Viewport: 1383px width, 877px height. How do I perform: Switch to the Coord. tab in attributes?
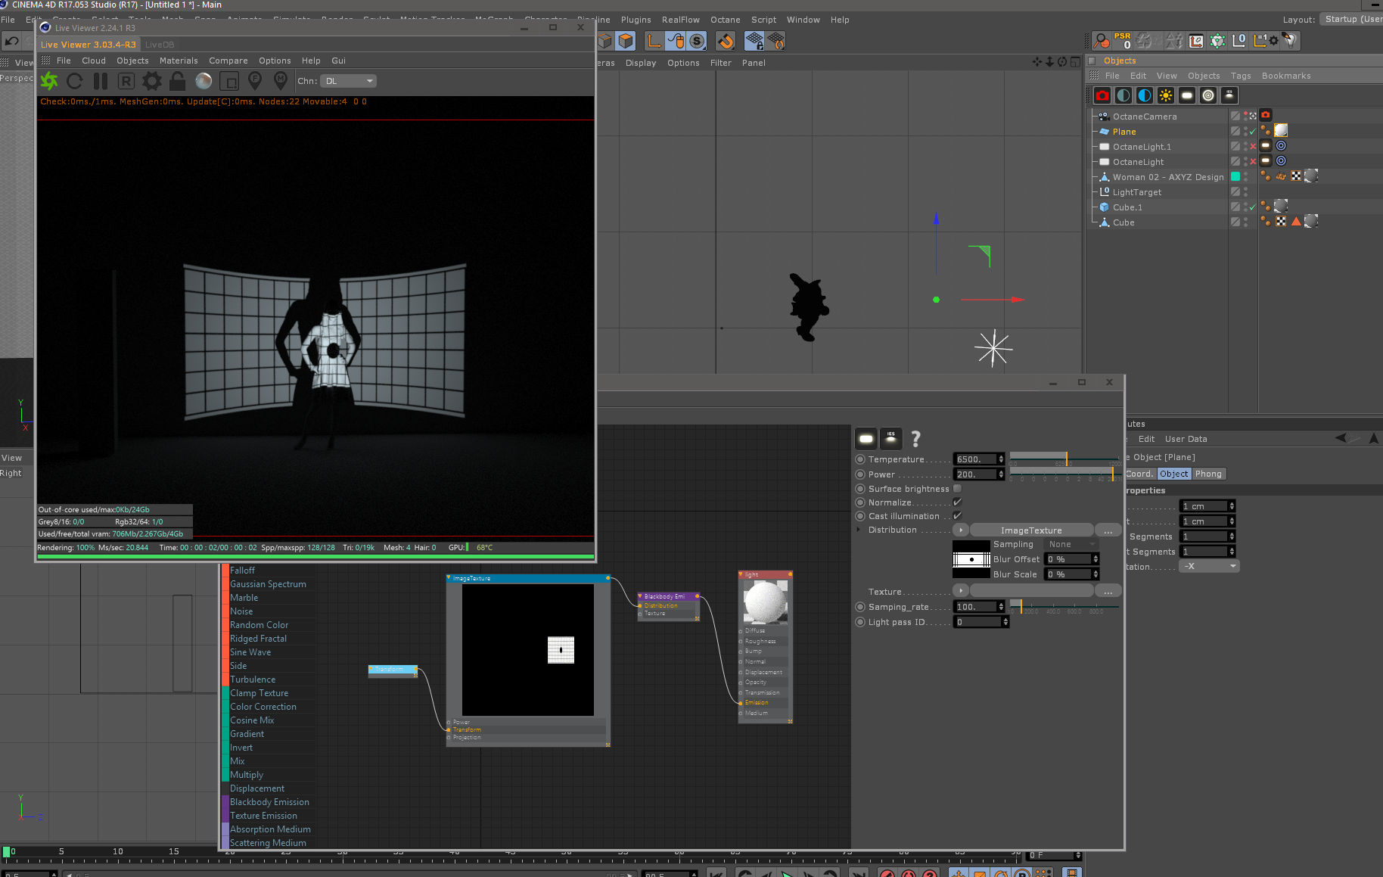coord(1139,474)
